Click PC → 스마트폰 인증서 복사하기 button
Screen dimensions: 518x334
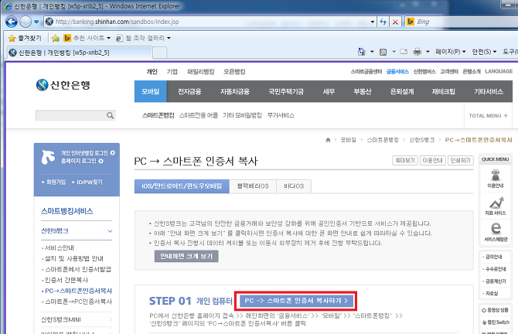pyautogui.click(x=295, y=301)
